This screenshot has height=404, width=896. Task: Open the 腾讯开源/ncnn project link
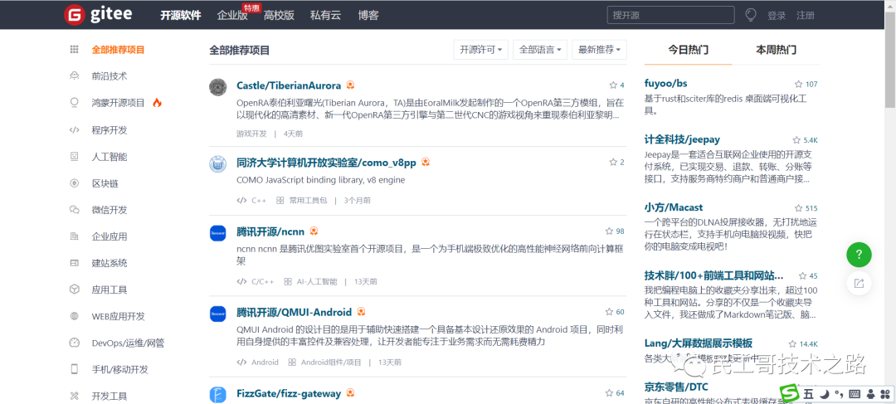coord(270,232)
